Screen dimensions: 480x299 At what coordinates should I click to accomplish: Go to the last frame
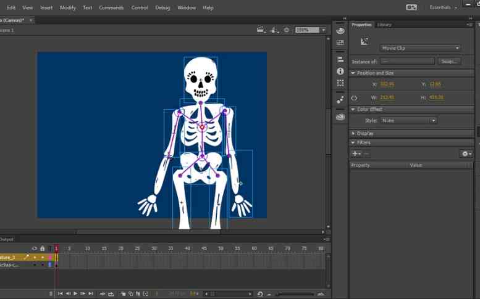tap(91, 293)
